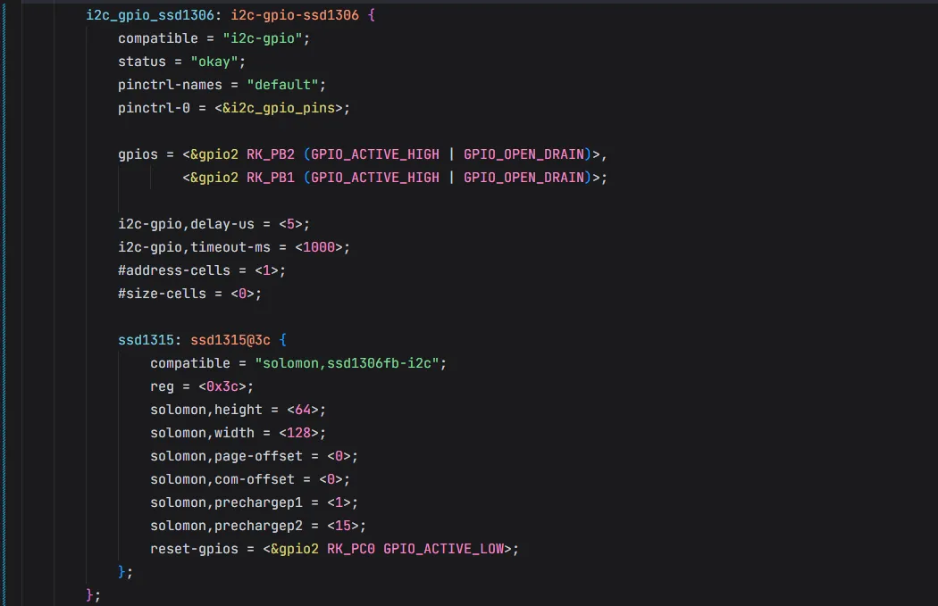Click the pinctrl-0 property name
This screenshot has height=606, width=938.
[x=154, y=108]
